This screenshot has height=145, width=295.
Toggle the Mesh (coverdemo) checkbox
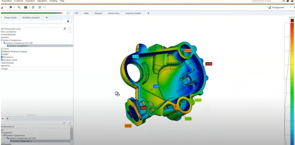70,32
